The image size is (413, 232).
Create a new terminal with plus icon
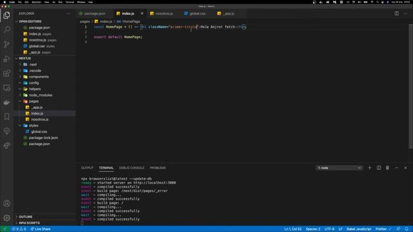(x=370, y=168)
